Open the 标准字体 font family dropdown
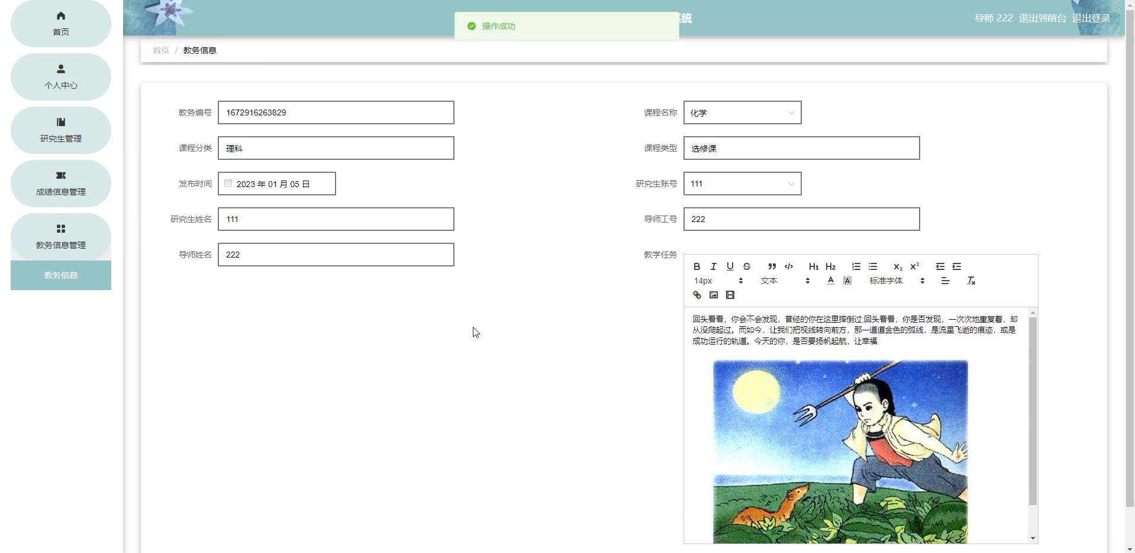1135x553 pixels. point(897,281)
